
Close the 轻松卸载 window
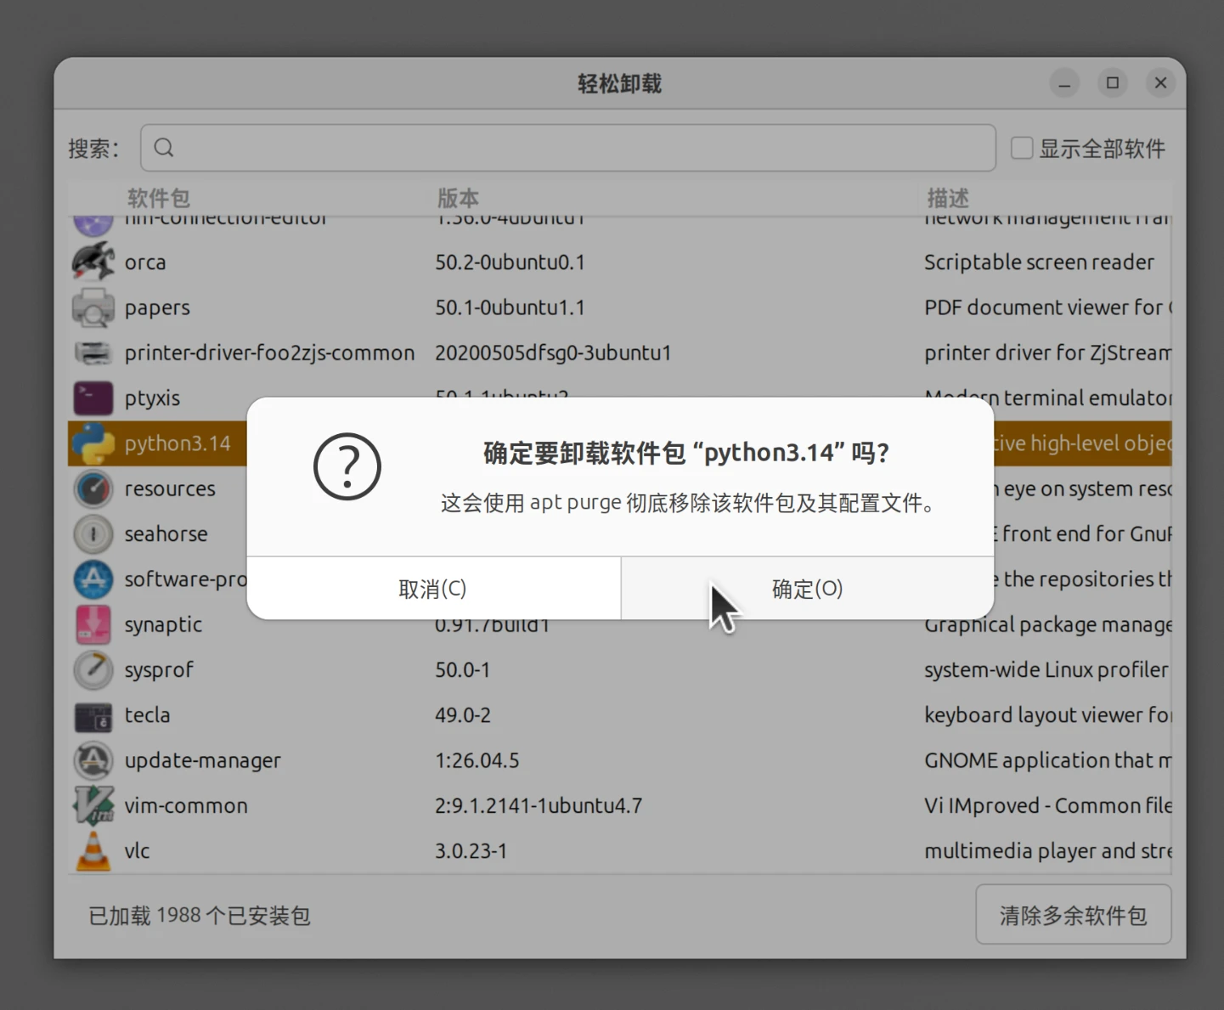click(x=1160, y=83)
